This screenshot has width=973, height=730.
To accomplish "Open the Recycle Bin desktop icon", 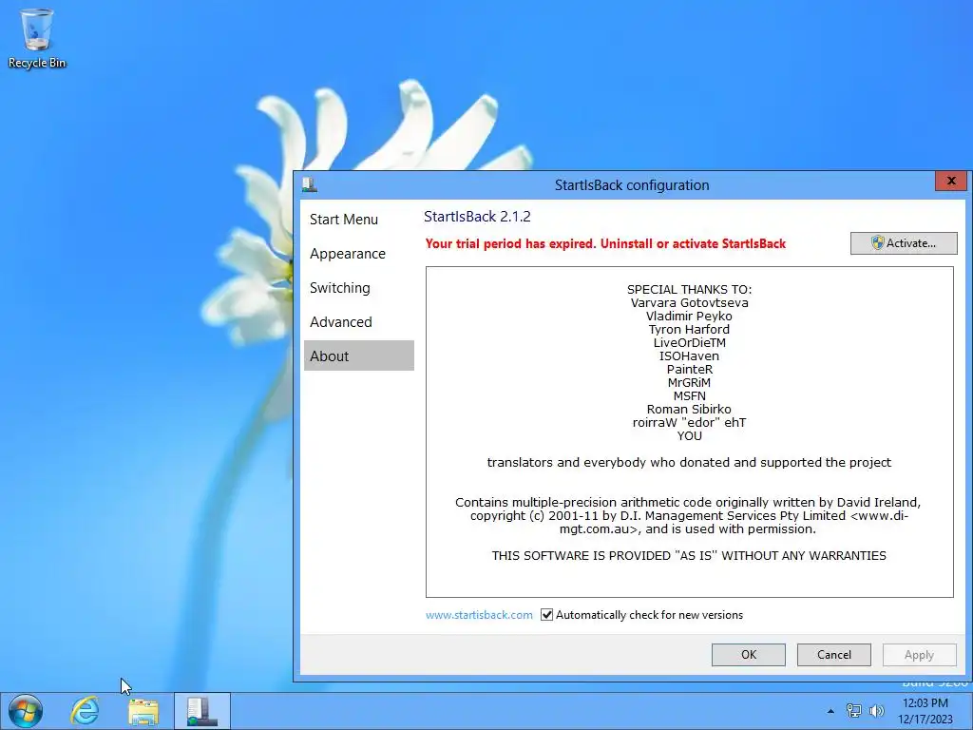I will tap(37, 38).
